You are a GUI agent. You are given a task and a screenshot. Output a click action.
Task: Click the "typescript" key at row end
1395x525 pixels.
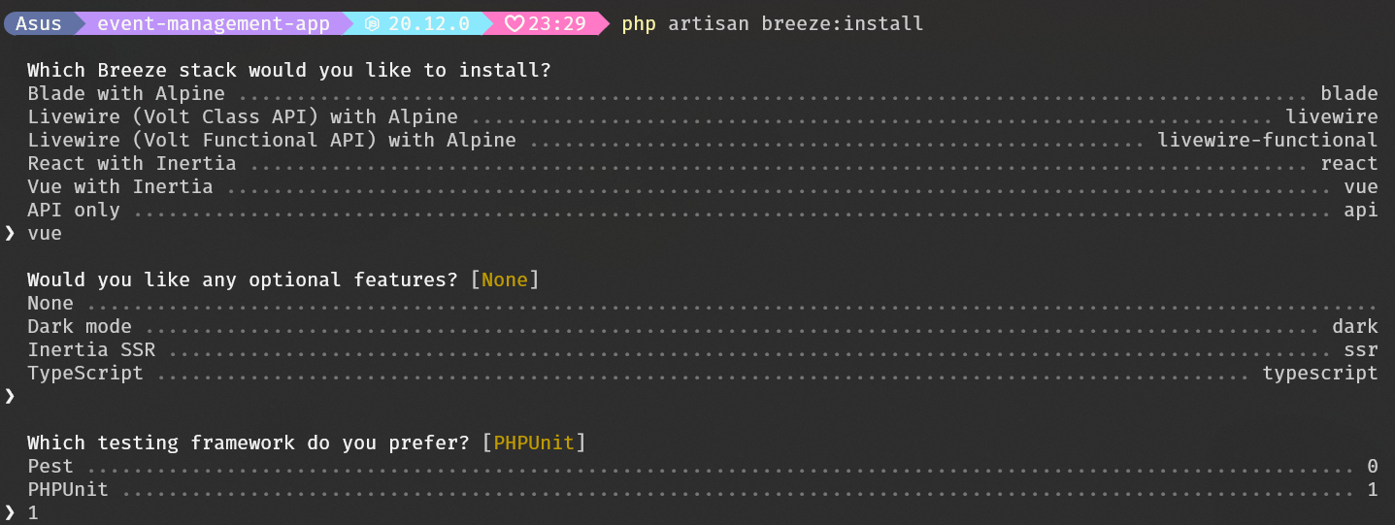[1319, 373]
